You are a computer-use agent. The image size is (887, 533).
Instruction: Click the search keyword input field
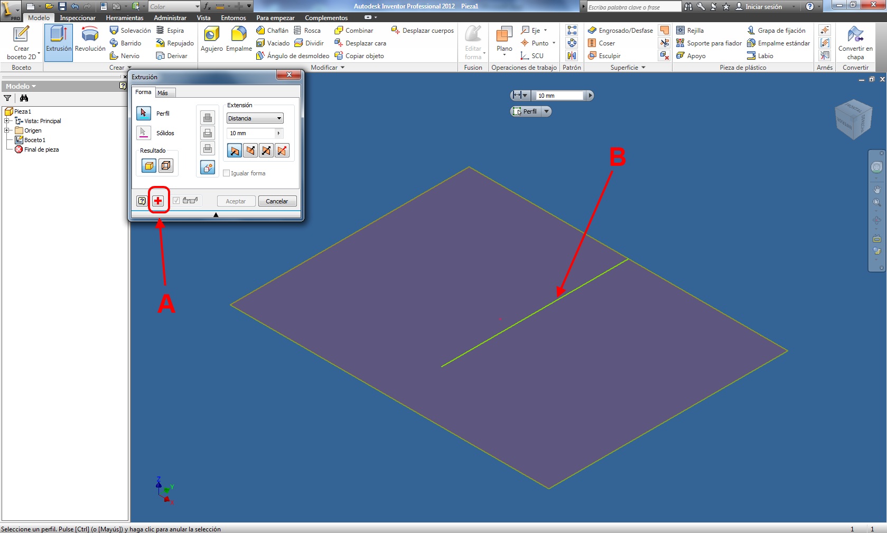pyautogui.click(x=634, y=7)
